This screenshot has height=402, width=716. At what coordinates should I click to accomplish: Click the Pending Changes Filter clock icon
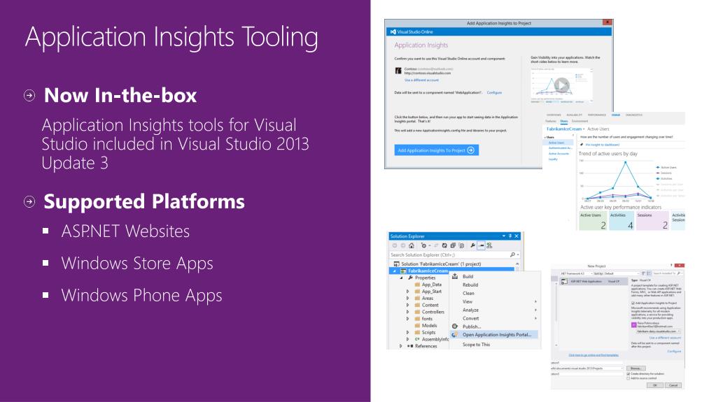423,245
